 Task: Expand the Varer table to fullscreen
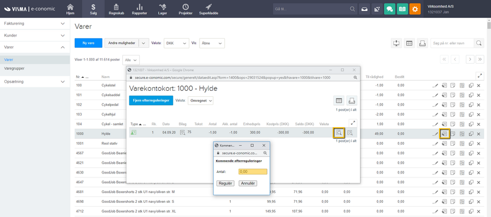click(480, 76)
